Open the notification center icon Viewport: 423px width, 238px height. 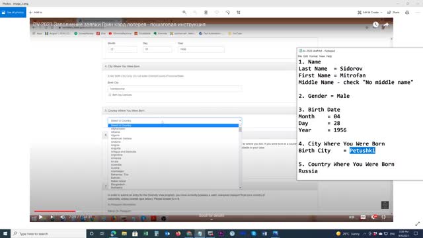click(x=416, y=233)
